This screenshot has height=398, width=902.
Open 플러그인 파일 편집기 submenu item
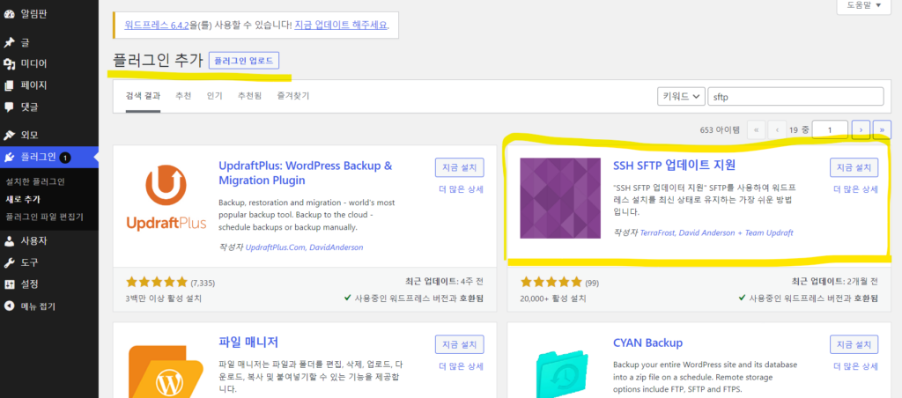pyautogui.click(x=44, y=217)
